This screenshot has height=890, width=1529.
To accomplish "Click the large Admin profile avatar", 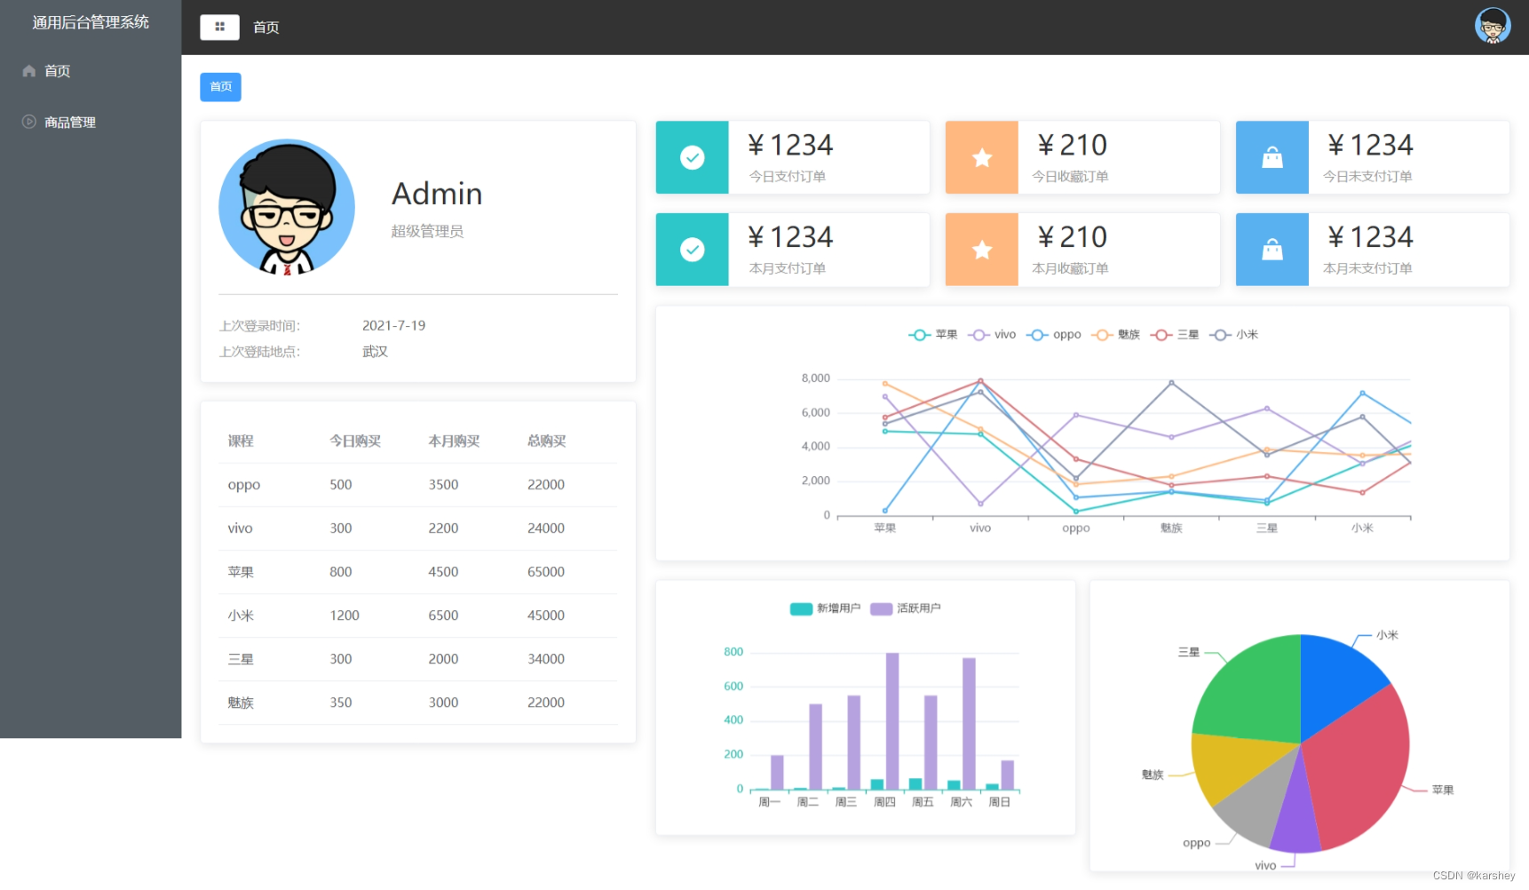I will pos(287,207).
